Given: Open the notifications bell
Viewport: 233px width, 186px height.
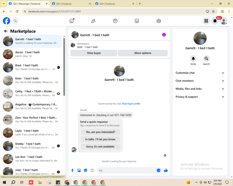Looking at the screenshot, I should (215, 21).
